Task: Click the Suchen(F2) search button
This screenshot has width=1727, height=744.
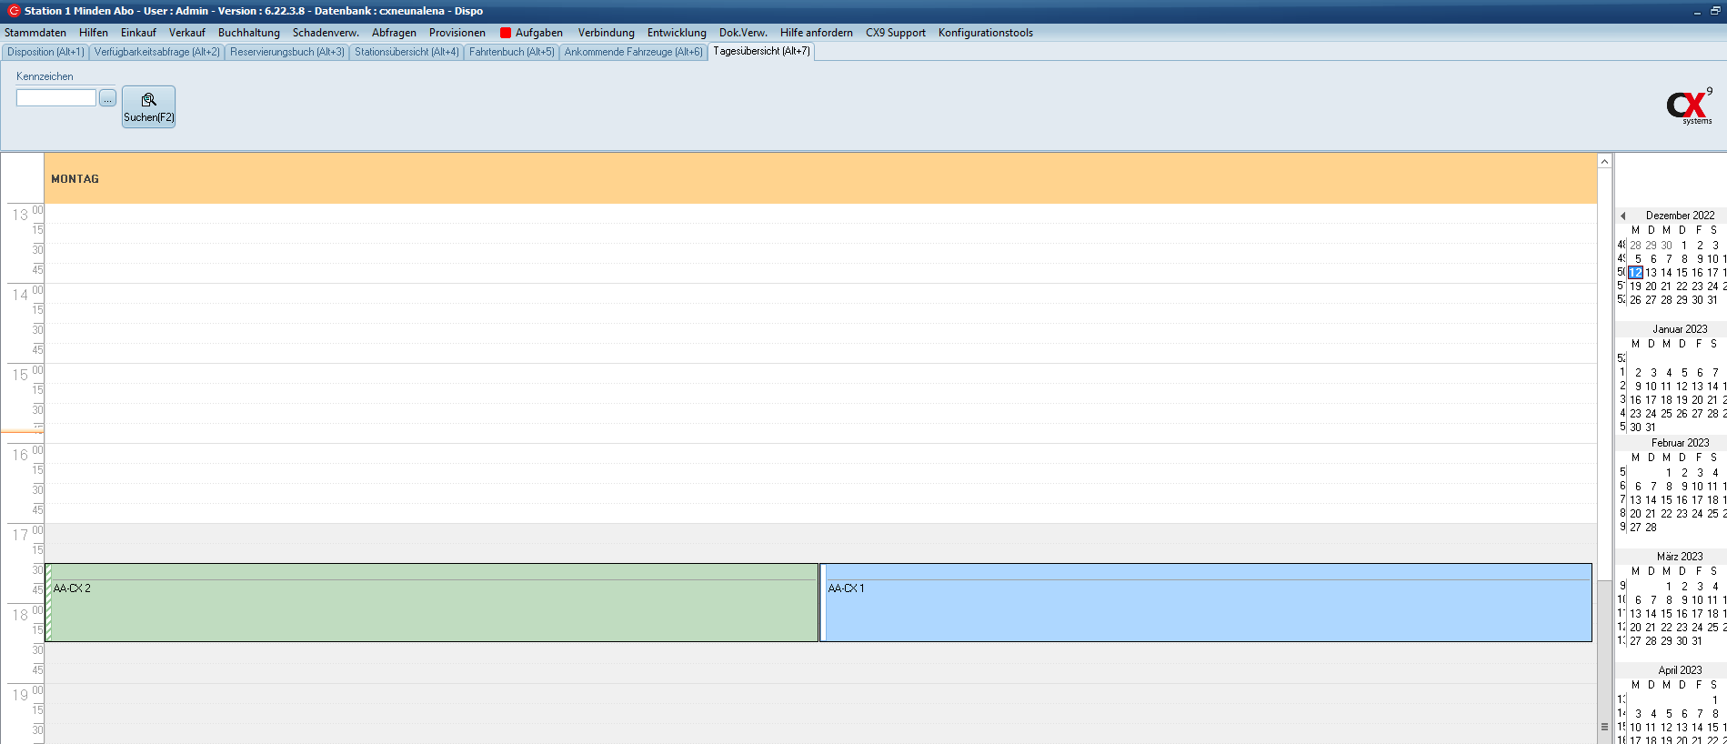Action: (x=148, y=106)
